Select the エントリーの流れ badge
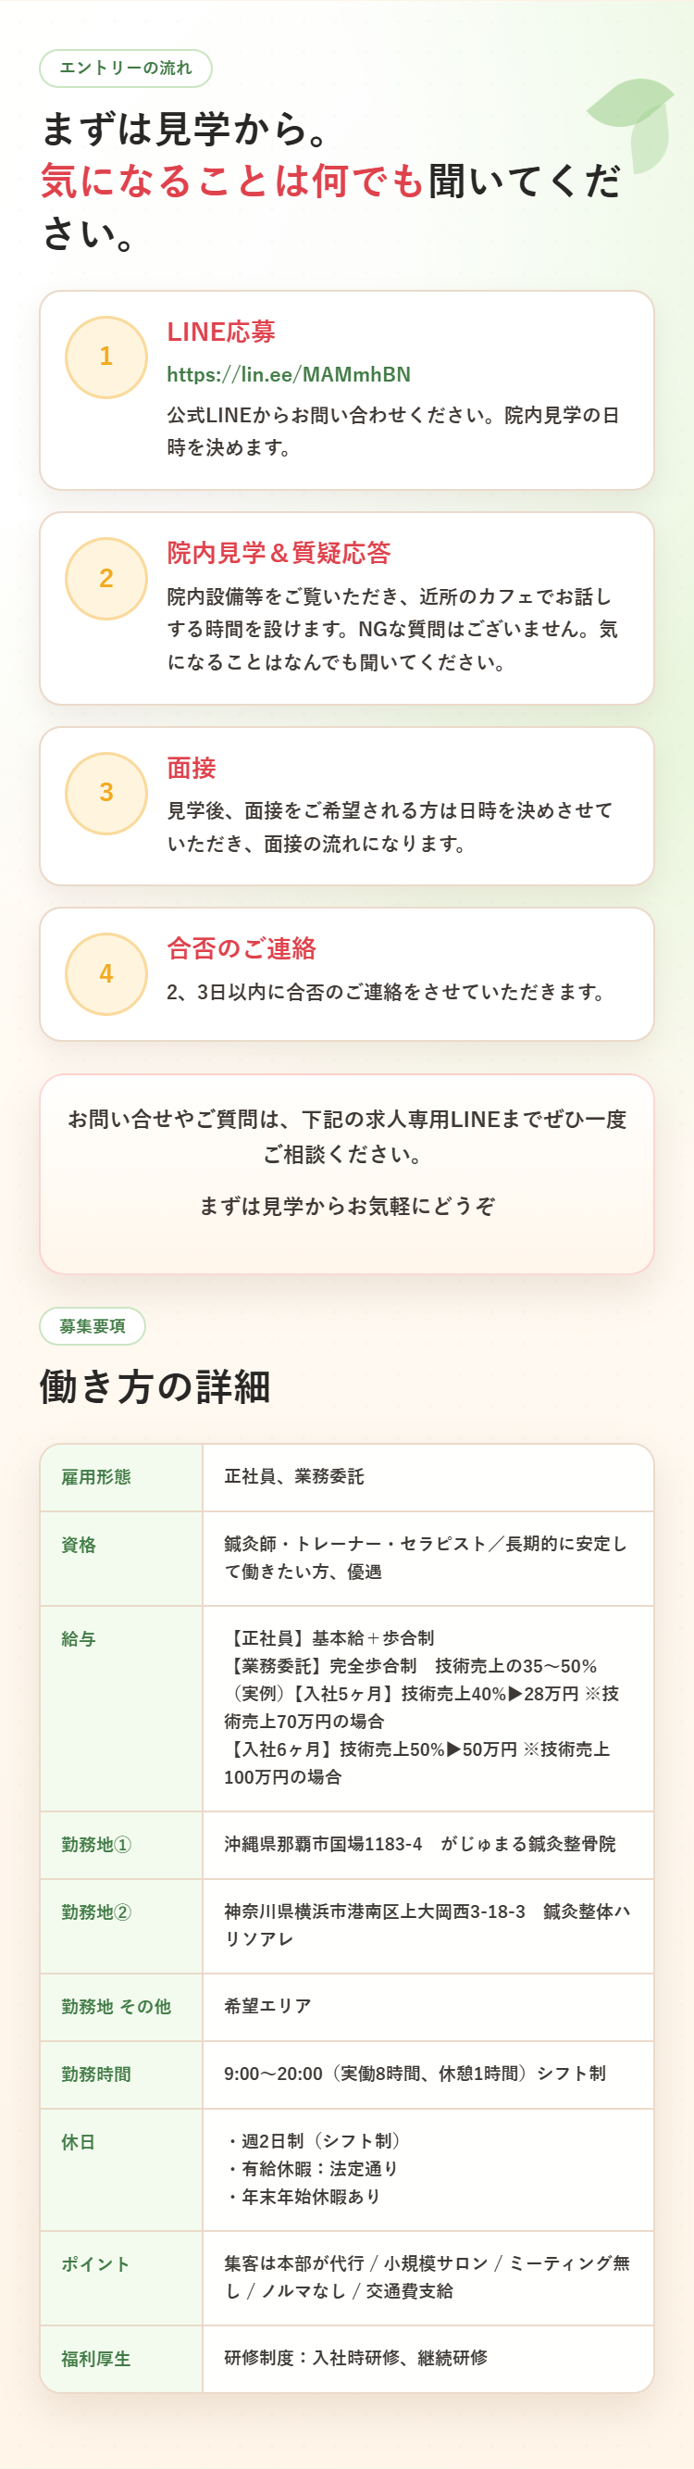694x2469 pixels. tap(126, 68)
